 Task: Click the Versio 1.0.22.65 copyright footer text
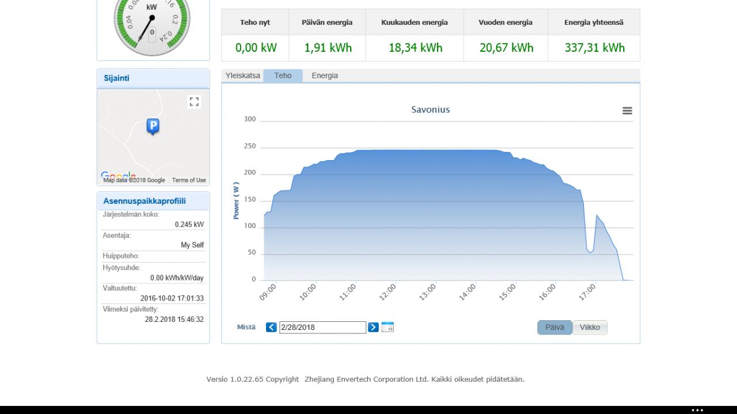(365, 379)
